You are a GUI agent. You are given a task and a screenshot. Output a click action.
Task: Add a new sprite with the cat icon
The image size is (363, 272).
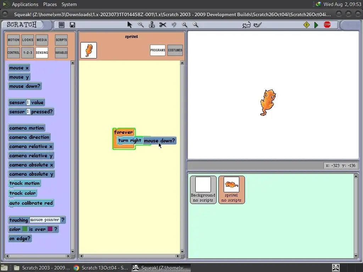(246, 25)
